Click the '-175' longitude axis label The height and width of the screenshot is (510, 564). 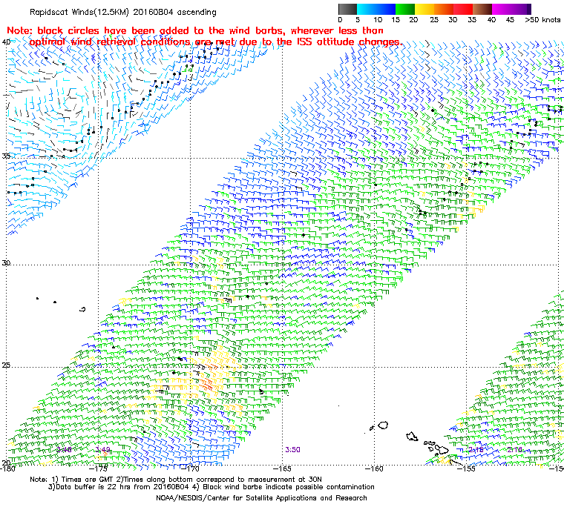98,468
